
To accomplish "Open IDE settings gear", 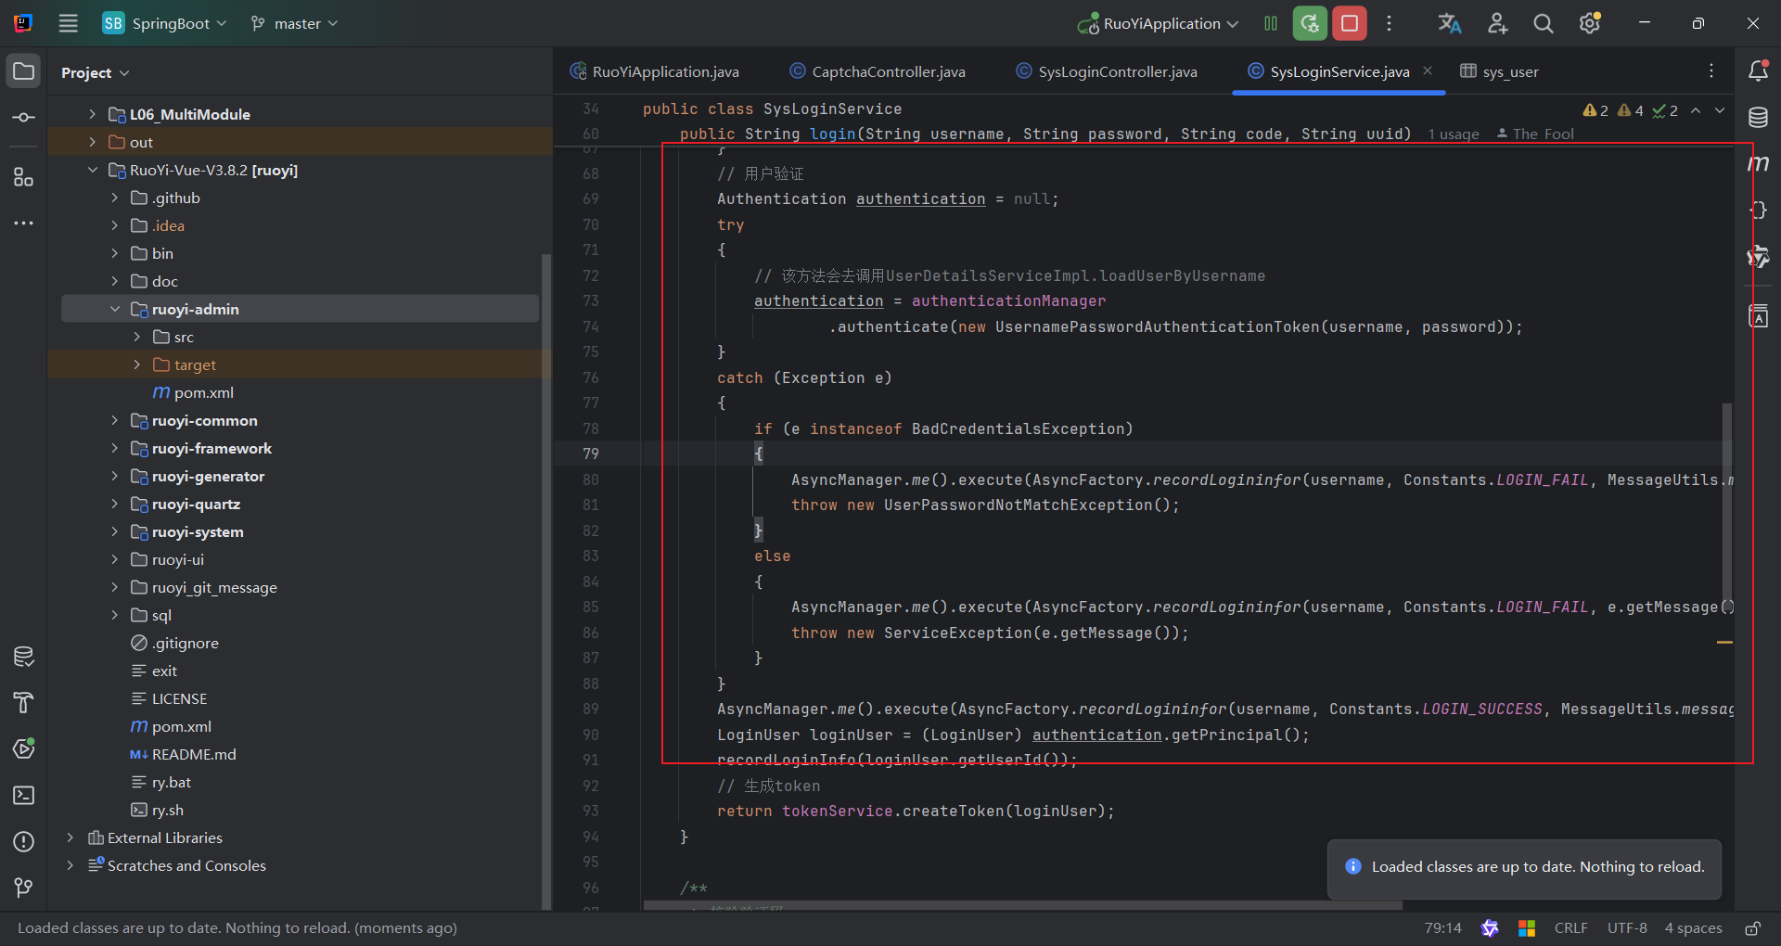I will pyautogui.click(x=1590, y=23).
